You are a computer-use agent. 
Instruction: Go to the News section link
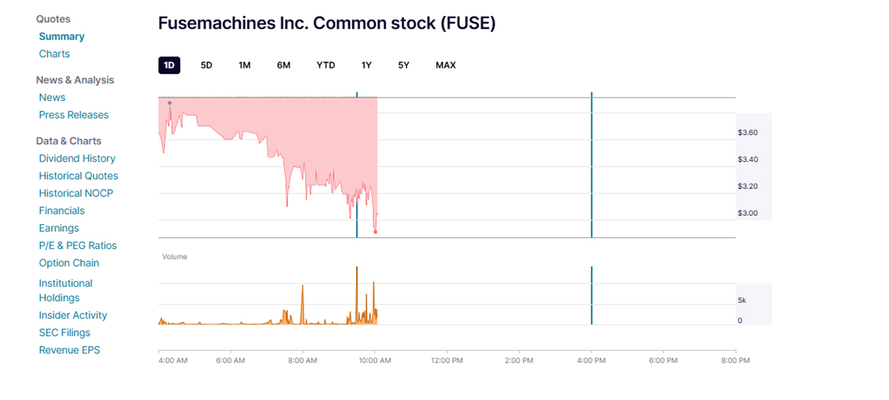click(x=52, y=97)
